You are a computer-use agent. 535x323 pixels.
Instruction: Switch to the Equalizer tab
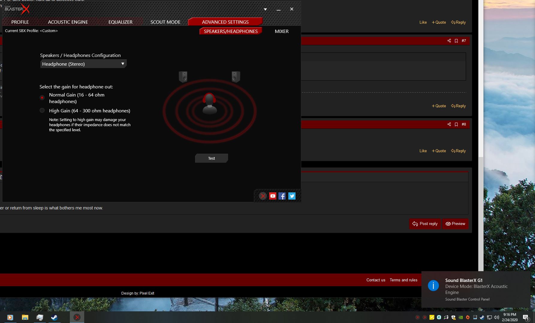coord(120,22)
